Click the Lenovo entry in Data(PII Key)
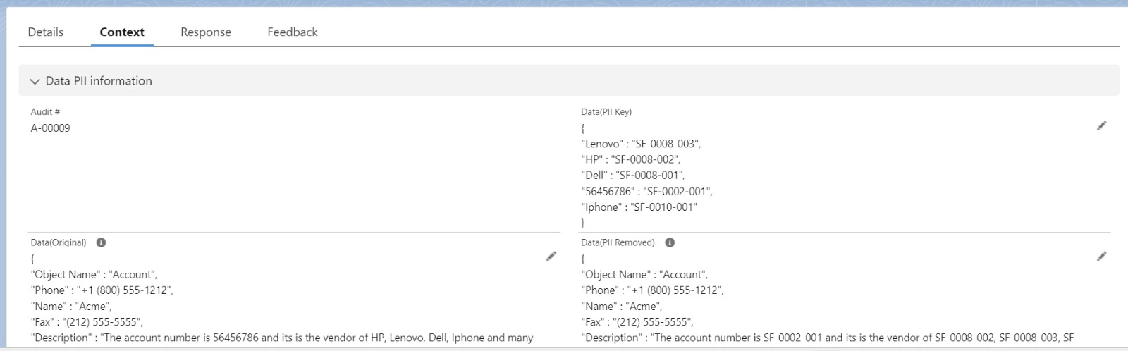Screen dimensions: 1128x351 pyautogui.click(x=640, y=144)
